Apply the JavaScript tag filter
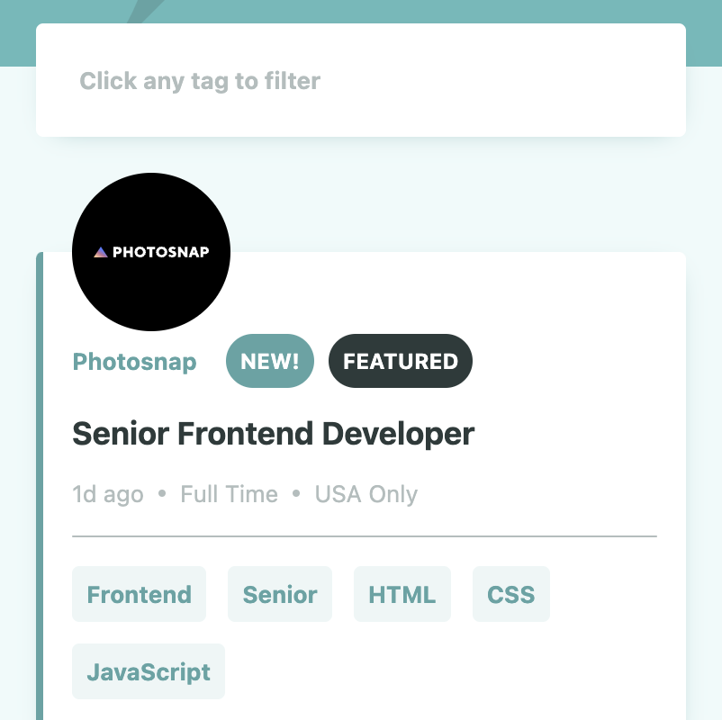 tap(149, 672)
